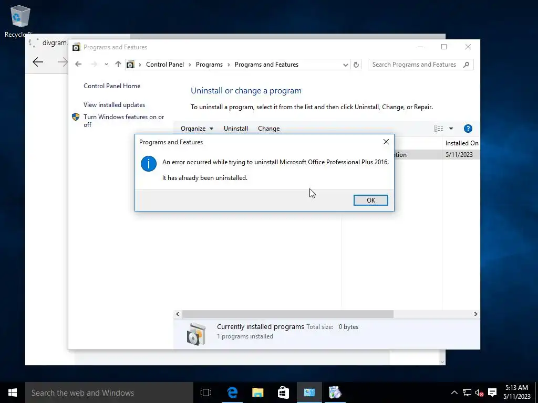538x403 pixels.
Task: Close the Programs and Features window
Action: 468,47
